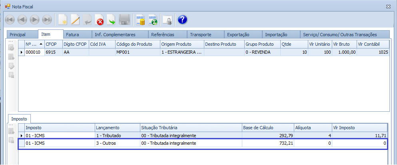The width and height of the screenshot is (397, 165).
Task: Click the document with gold coins icon
Action: [140, 19]
